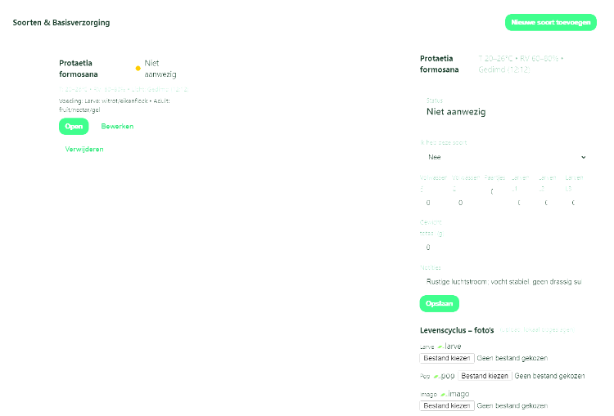Choose file for the imago photo

[446, 405]
